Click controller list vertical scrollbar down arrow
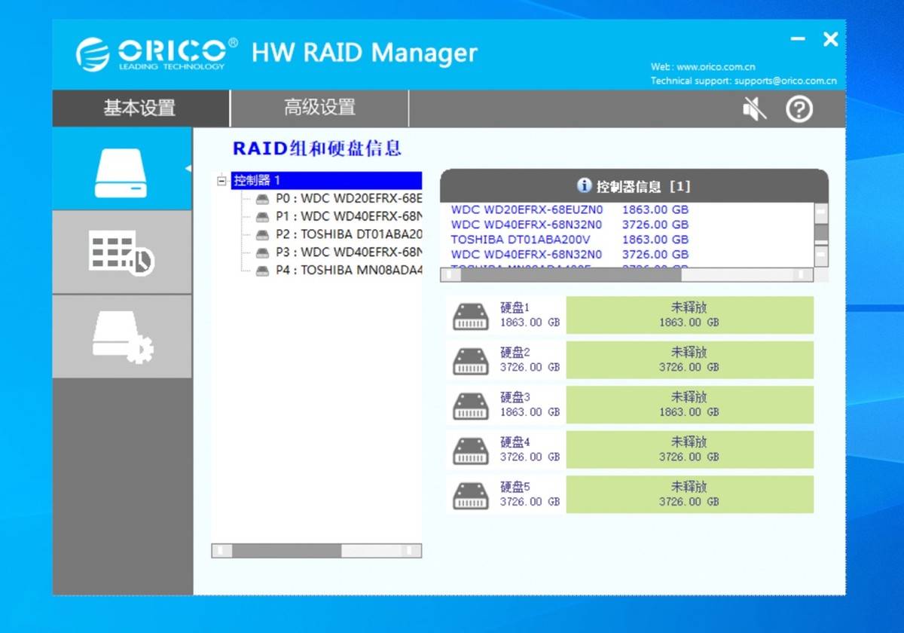This screenshot has width=904, height=633. coord(822,256)
